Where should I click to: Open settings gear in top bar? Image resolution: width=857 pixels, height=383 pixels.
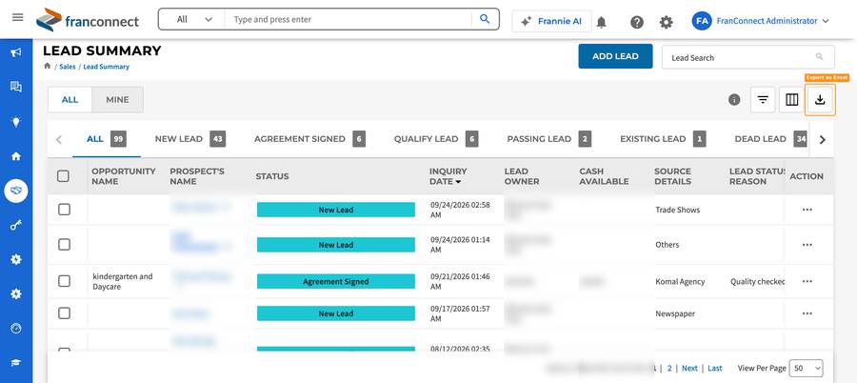(666, 22)
